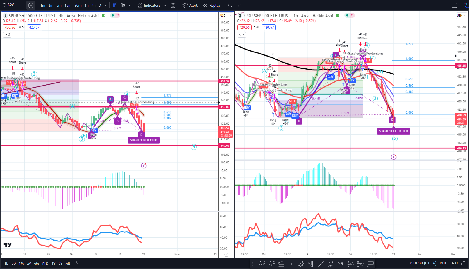Click the green flag beside the 1h chart title
This screenshot has height=269, width=469.
338,16
